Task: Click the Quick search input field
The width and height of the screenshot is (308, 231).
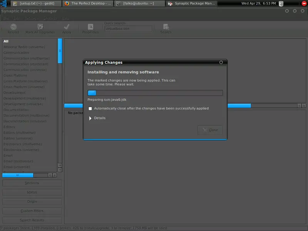Action: [128, 28]
